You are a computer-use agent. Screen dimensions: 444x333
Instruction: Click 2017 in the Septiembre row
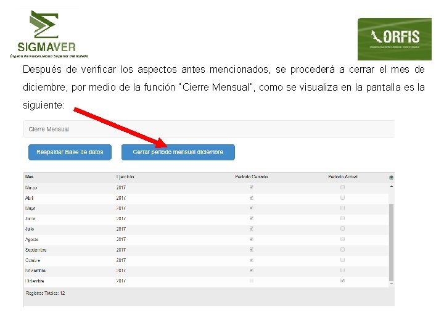121,250
